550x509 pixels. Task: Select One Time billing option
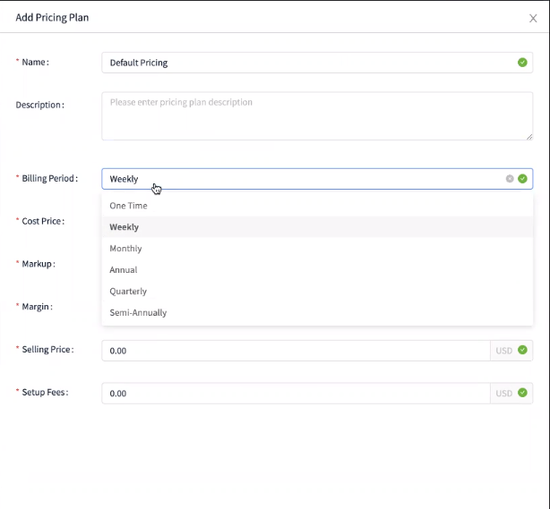[x=128, y=206]
